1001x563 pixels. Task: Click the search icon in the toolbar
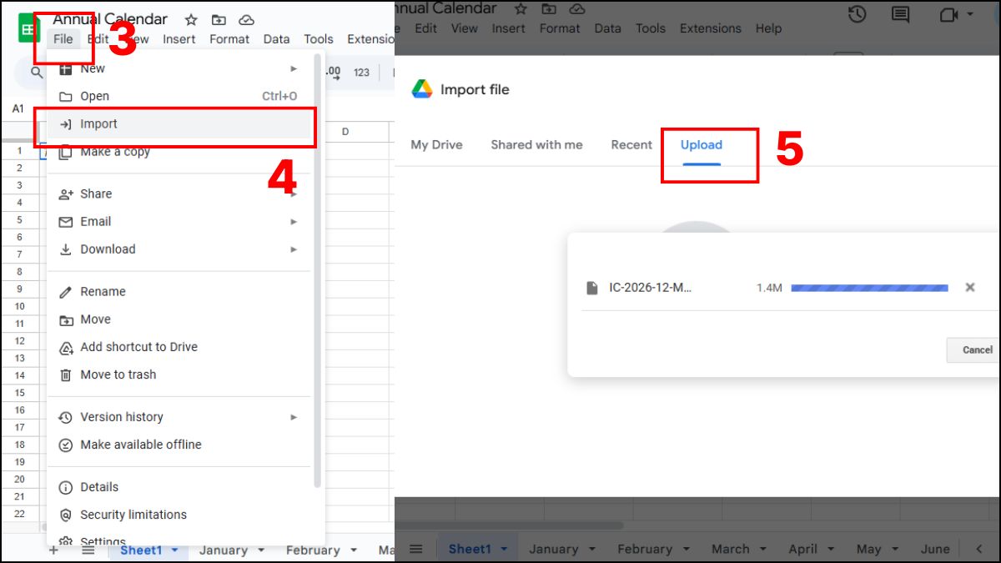tap(37, 72)
